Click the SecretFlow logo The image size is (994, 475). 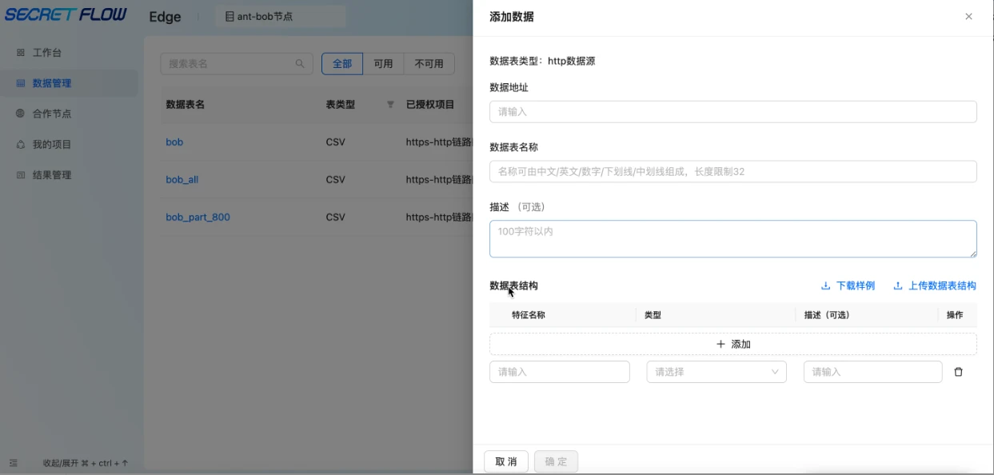tap(66, 15)
